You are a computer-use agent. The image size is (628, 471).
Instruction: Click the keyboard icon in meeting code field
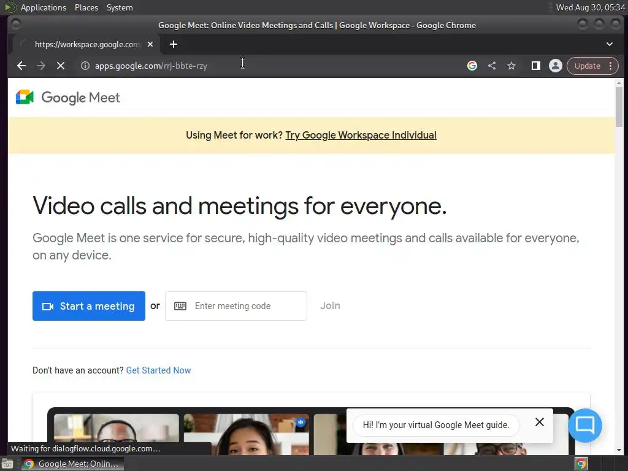click(x=180, y=306)
